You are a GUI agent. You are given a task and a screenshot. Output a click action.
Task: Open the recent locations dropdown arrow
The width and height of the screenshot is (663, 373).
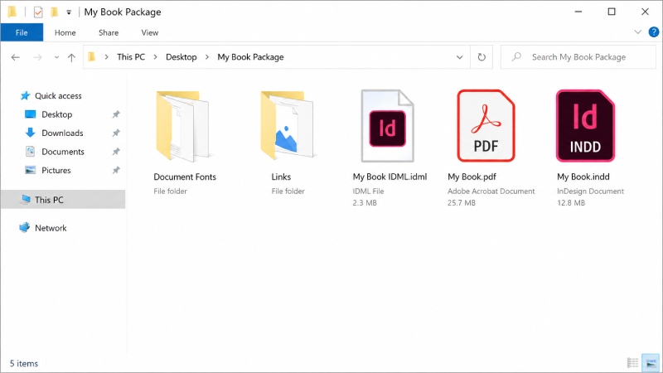(x=56, y=57)
